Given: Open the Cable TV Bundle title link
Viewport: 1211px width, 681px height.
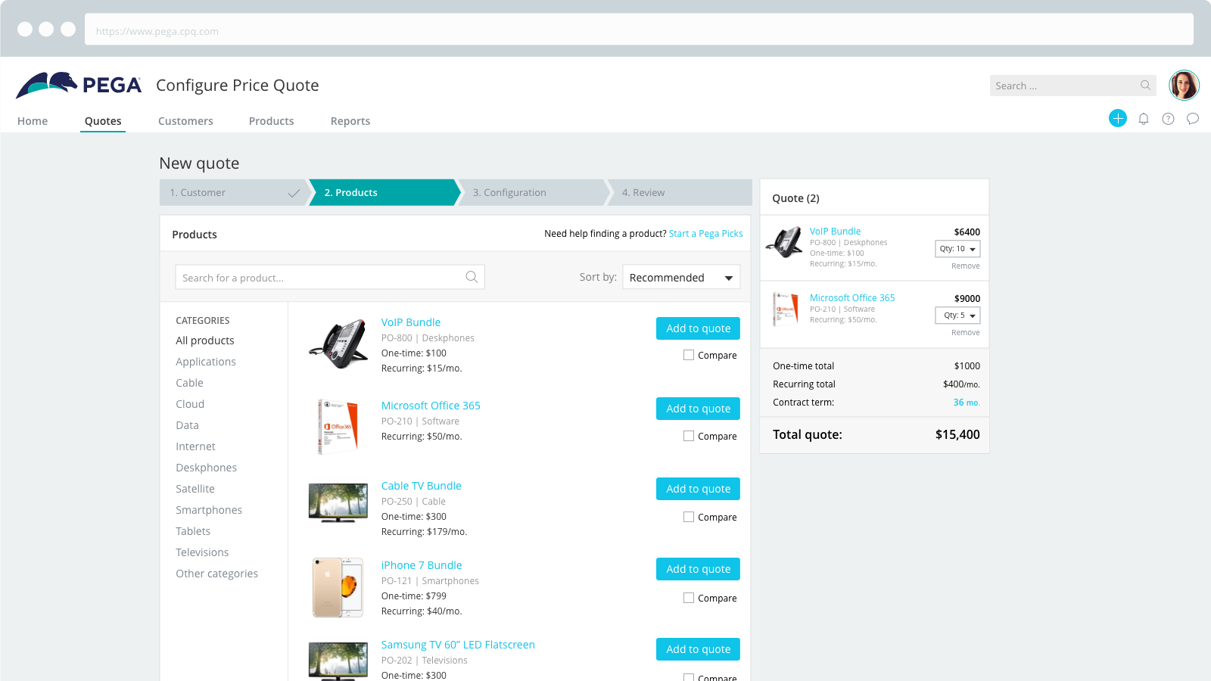Looking at the screenshot, I should (421, 486).
